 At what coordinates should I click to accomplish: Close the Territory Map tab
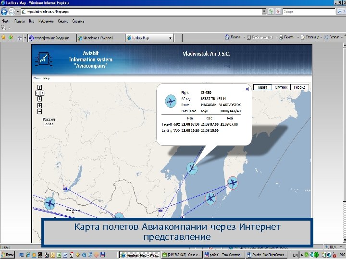tap(170, 38)
